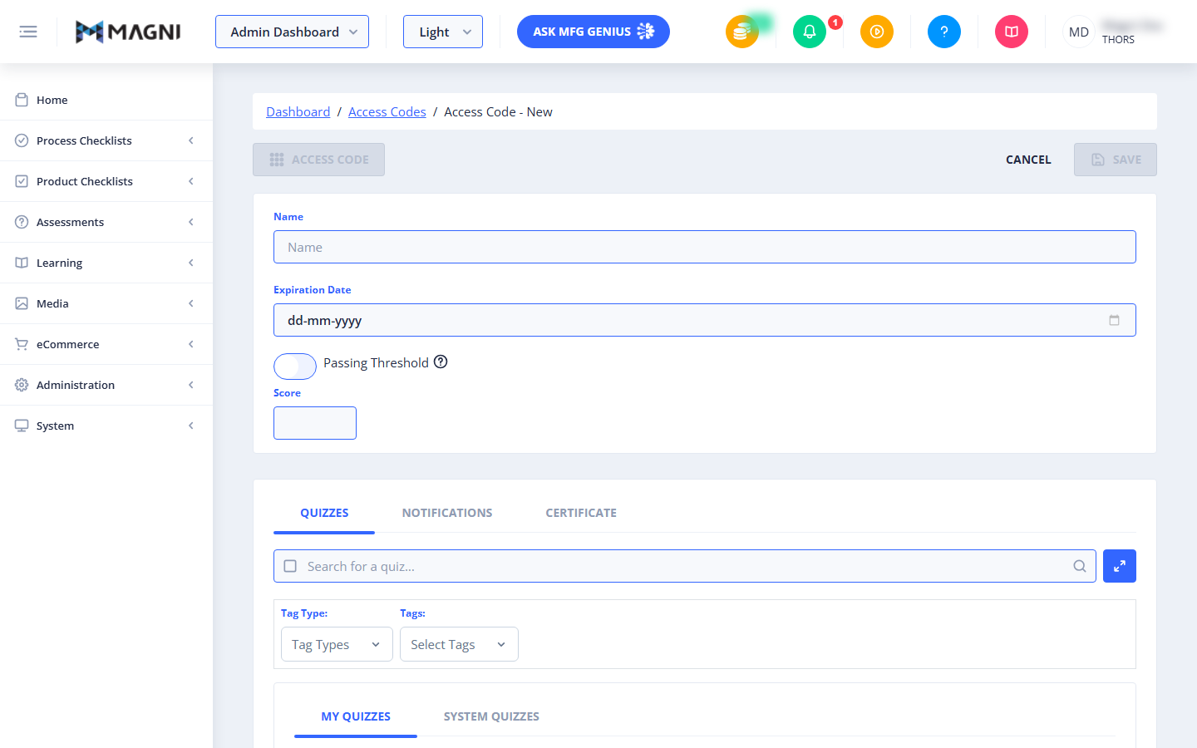Click the Home sidebar icon
This screenshot has width=1197, height=748.
coord(22,100)
